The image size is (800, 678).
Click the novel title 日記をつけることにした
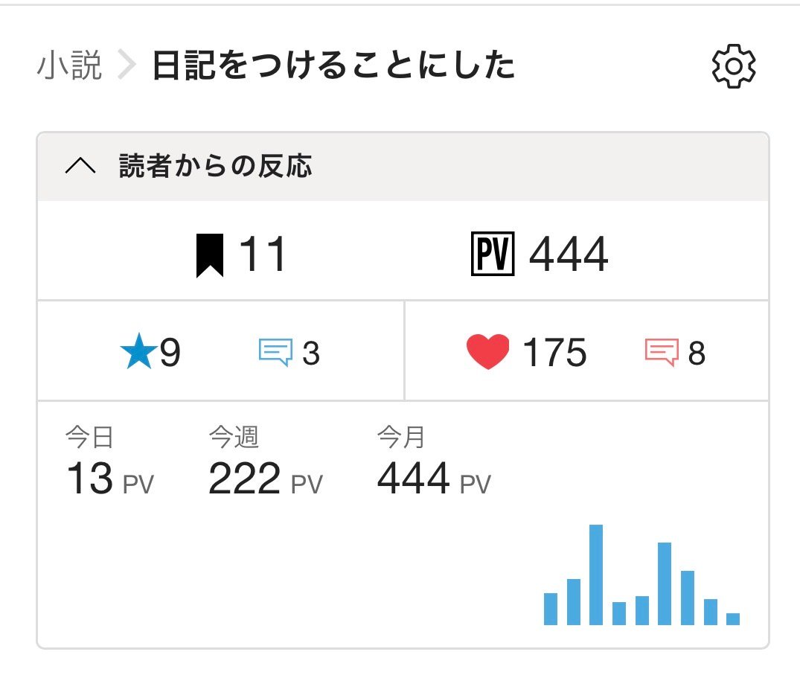(333, 67)
